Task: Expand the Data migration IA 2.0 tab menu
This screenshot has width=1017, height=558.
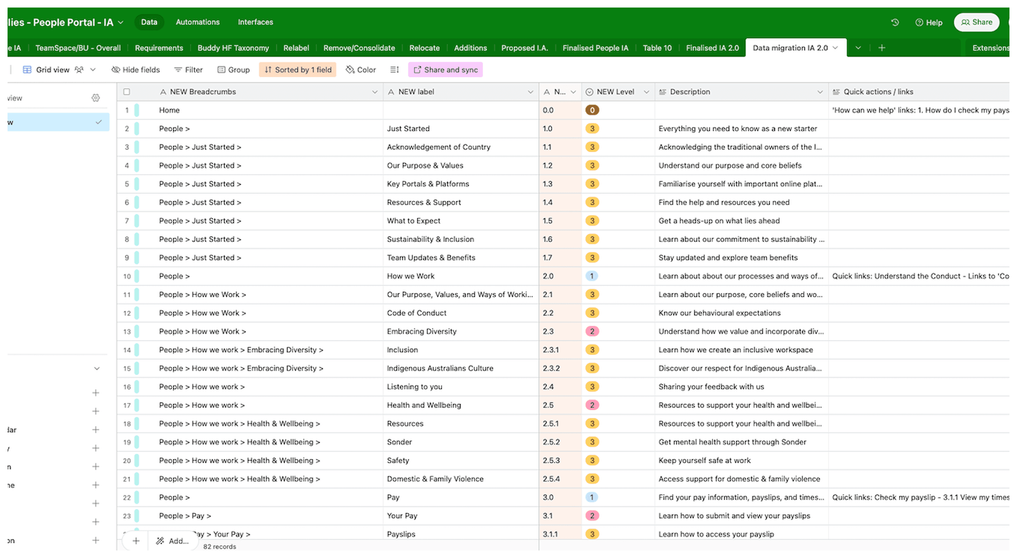Action: point(835,48)
